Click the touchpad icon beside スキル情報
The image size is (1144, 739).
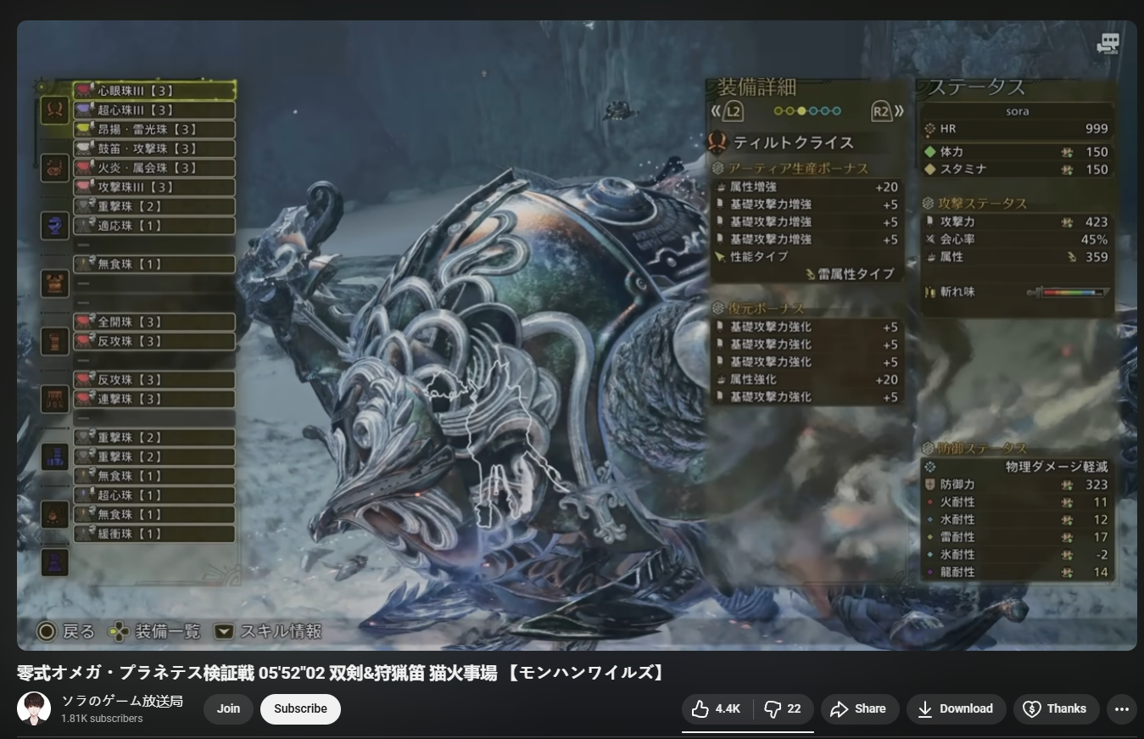(224, 631)
